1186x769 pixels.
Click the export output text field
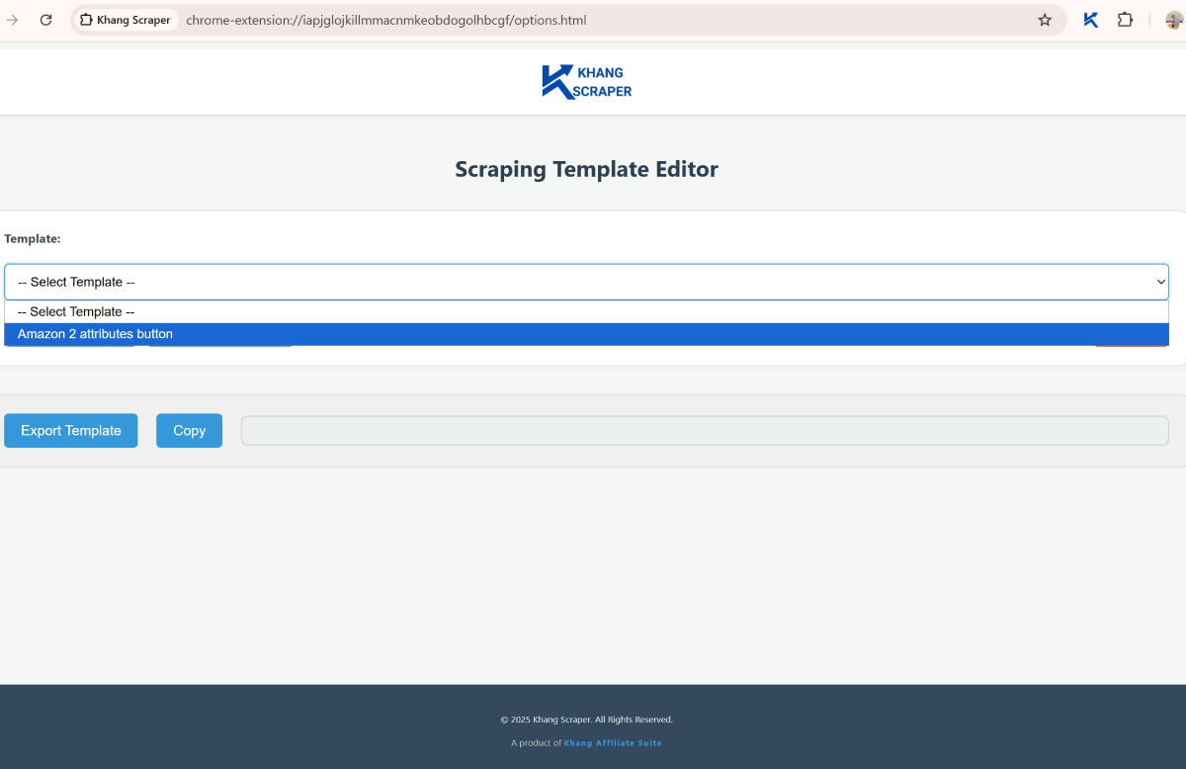coord(705,430)
